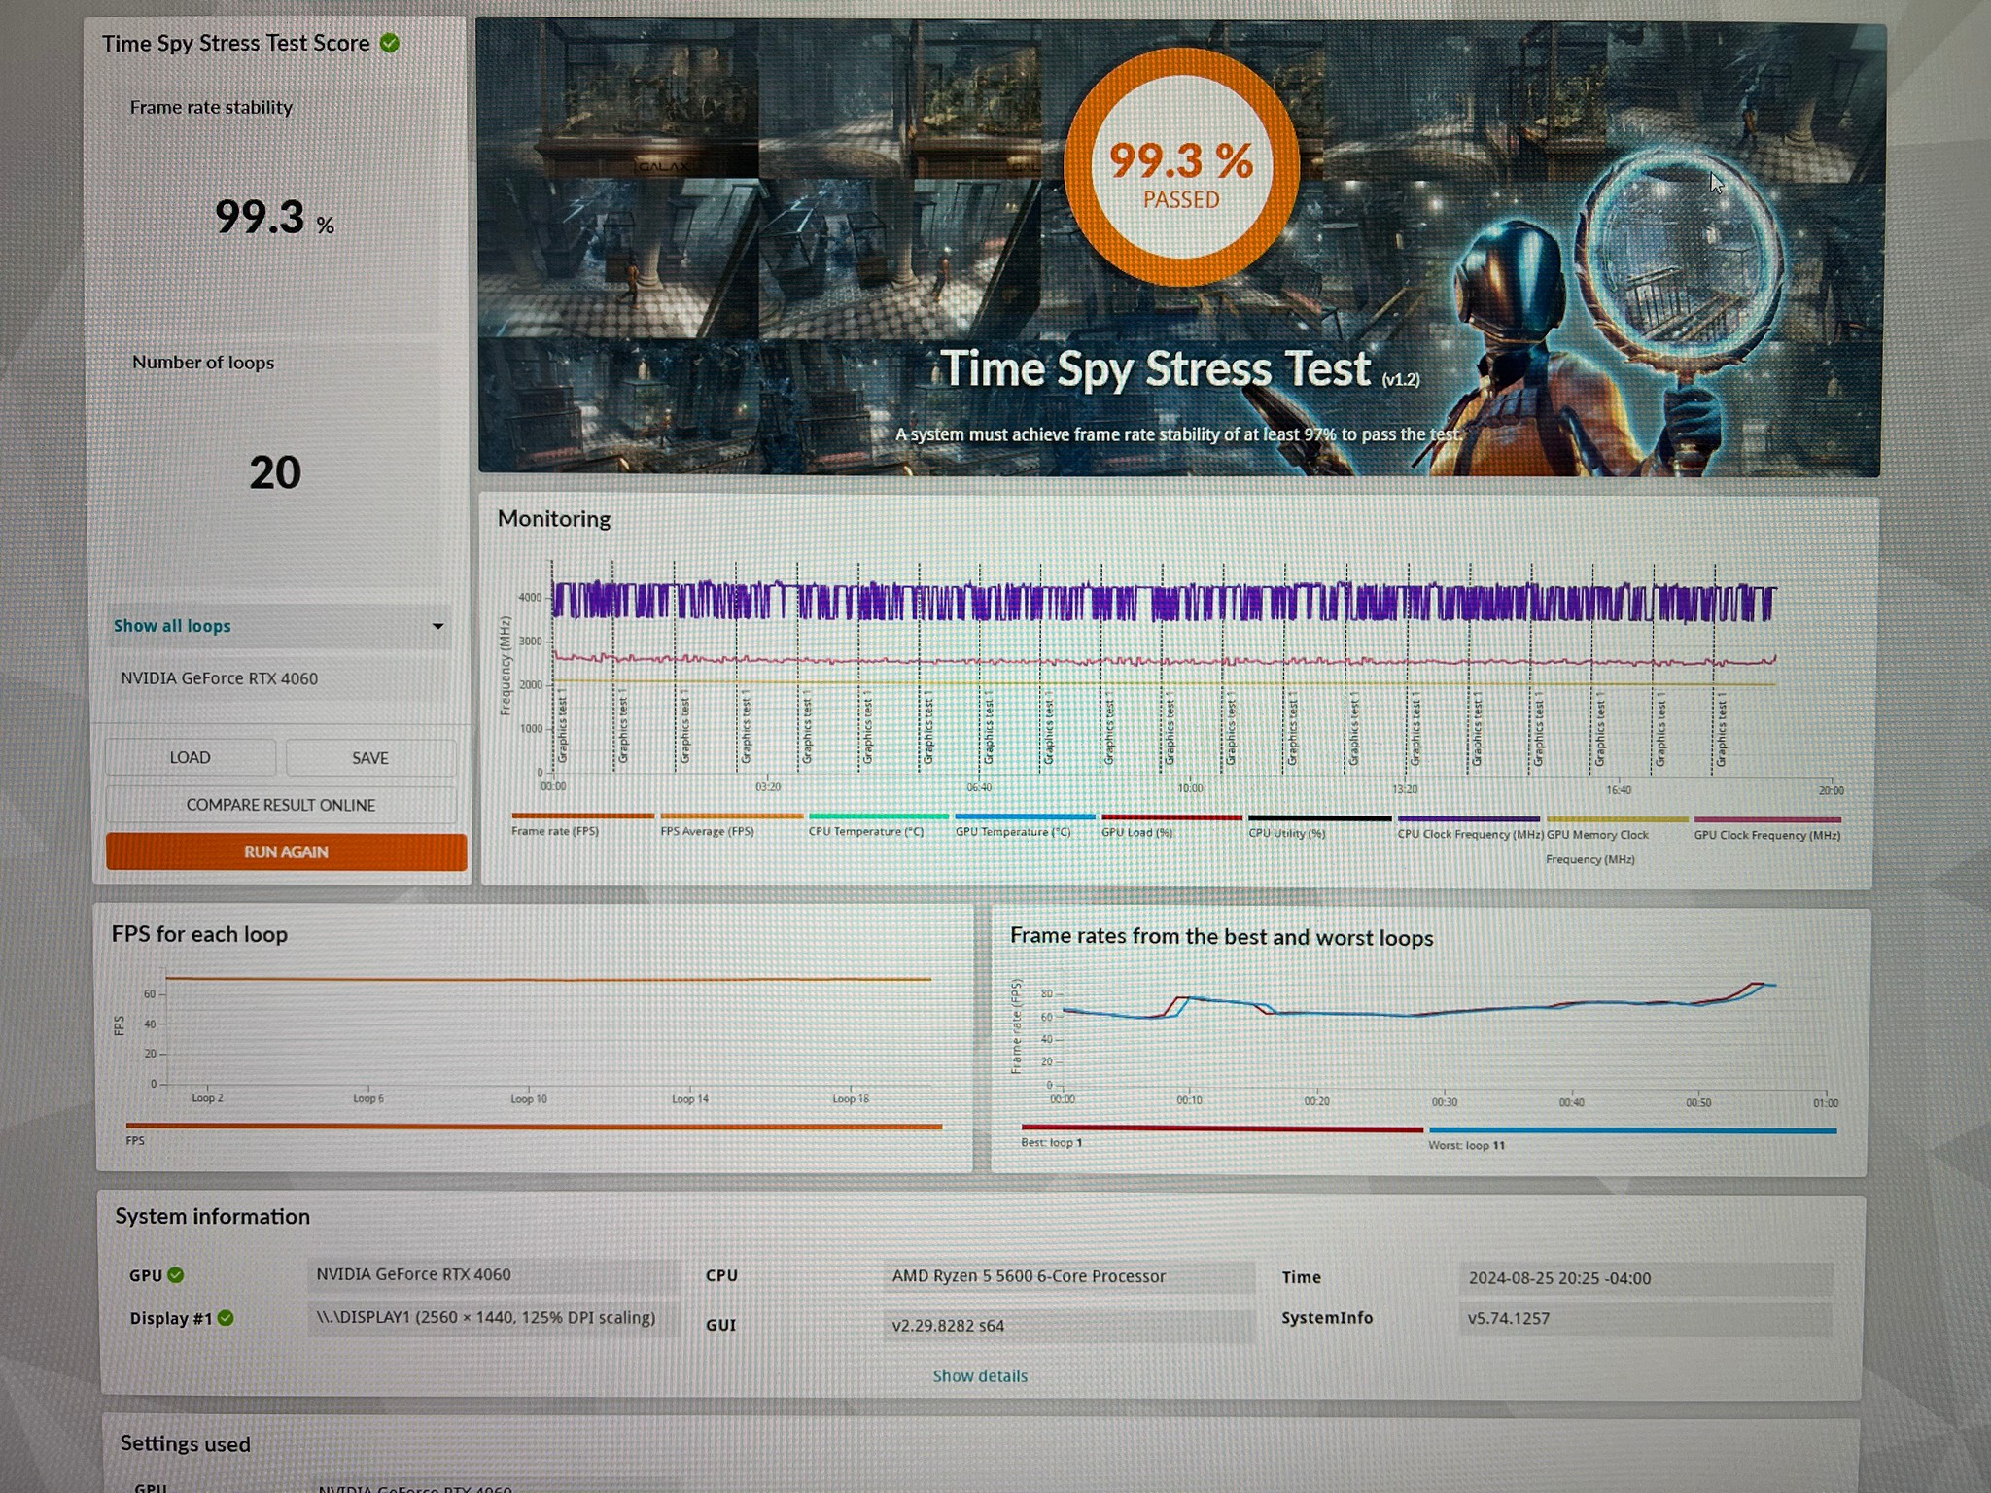1991x1493 pixels.
Task: Click the orange RUN AGAIN button
Action: click(x=286, y=851)
